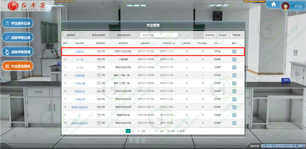Open 作业系统管理 sidebar menu
This screenshot has width=306, height=149.
(18, 66)
